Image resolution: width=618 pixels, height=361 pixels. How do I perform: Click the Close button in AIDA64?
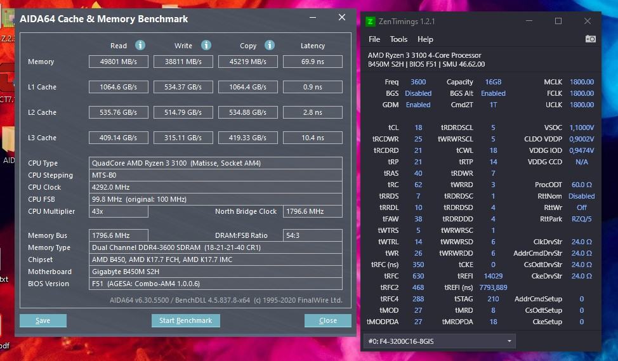327,320
